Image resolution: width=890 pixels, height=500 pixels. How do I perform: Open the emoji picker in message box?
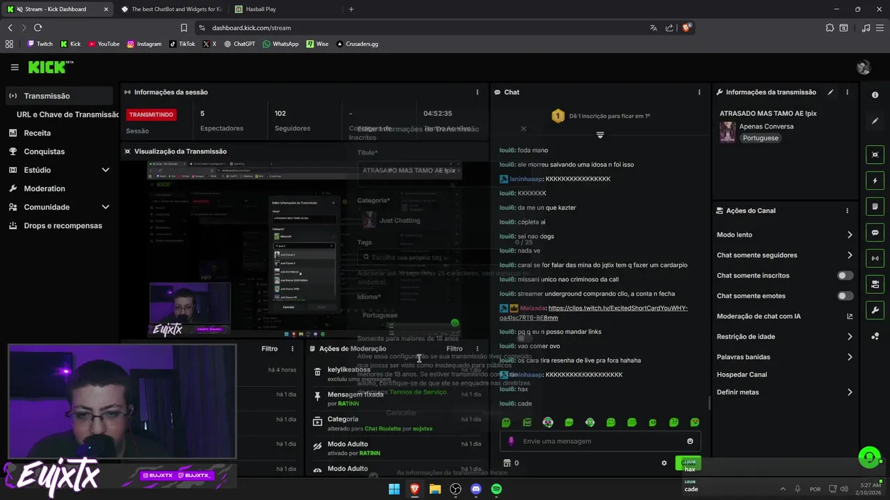coord(690,441)
